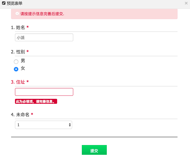Click the question label 2. 性别
190x155 pixels.
pyautogui.click(x=18, y=52)
